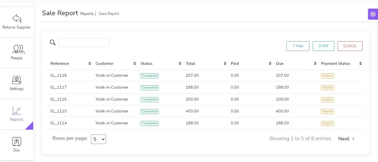
Task: Go to Settings in the sidebar
Action: pos(17,80)
